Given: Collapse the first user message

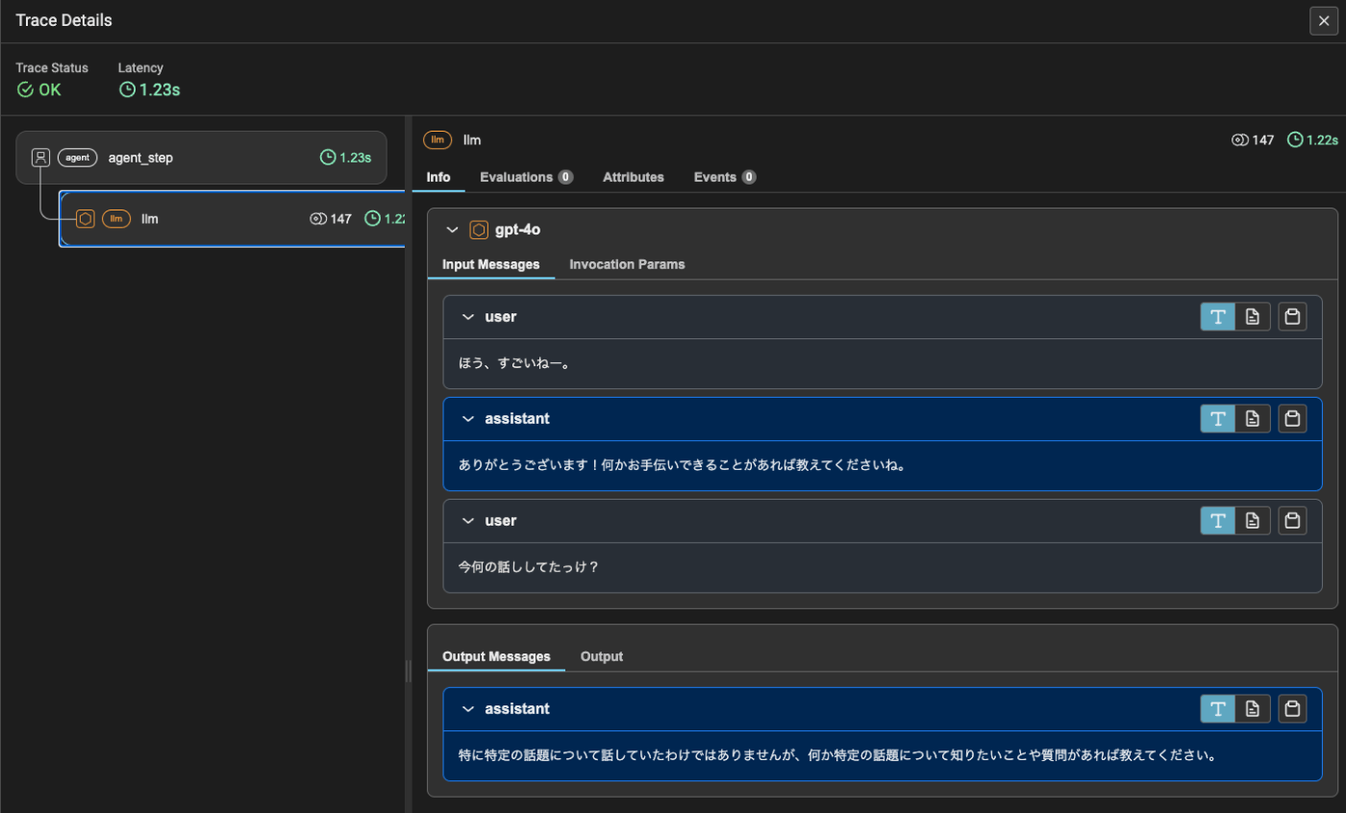Looking at the screenshot, I should (468, 317).
